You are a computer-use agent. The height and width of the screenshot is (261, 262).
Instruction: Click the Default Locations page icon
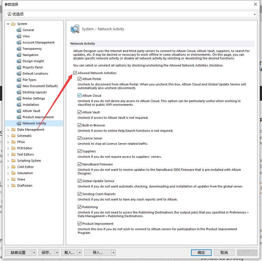coord(19,74)
